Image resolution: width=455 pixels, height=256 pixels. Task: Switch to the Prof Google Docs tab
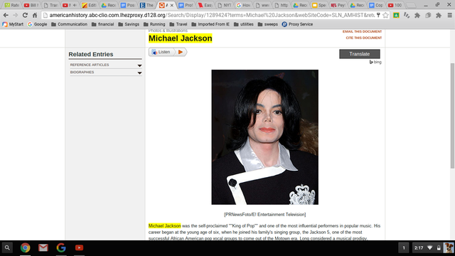click(x=186, y=5)
